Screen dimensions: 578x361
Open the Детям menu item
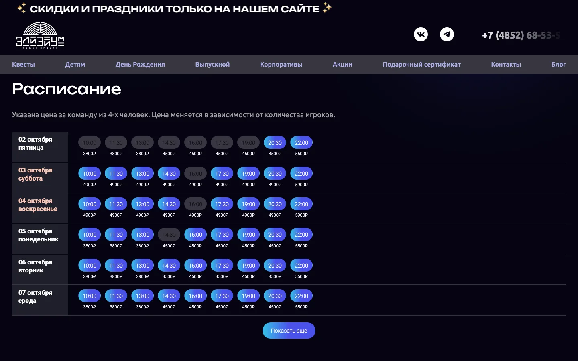[x=75, y=64]
